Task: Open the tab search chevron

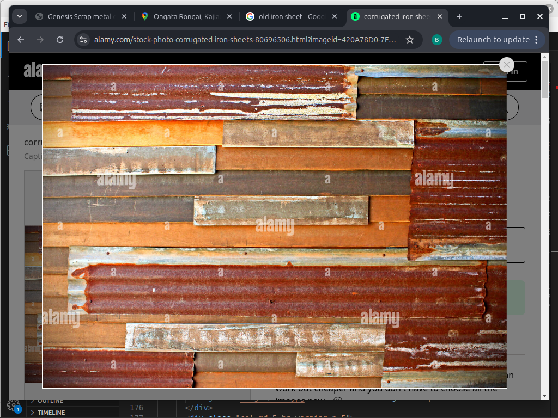Action: coord(19,16)
